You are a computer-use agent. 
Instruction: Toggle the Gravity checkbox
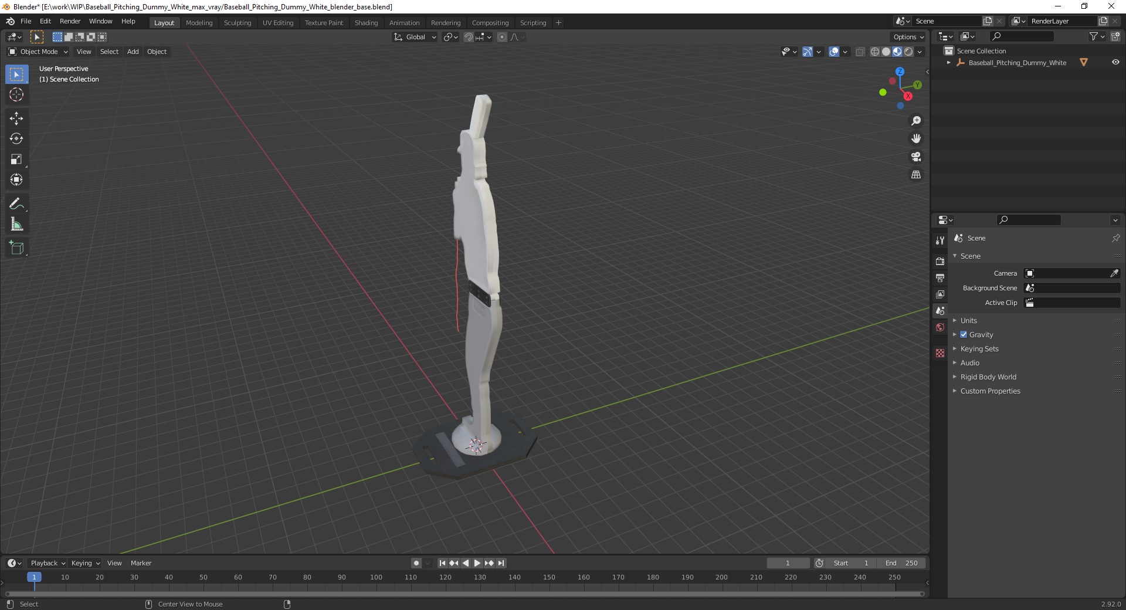tap(964, 335)
